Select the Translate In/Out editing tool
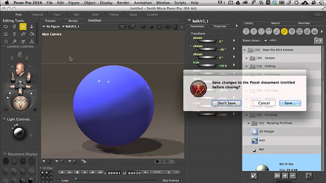326x183 pixels. [x=31, y=27]
